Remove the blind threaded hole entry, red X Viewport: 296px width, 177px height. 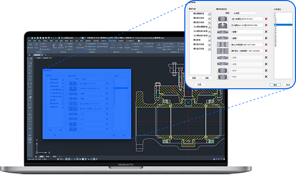(x=266, y=51)
